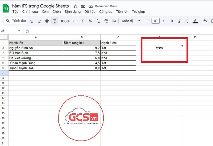Expand the font family dropdown
Screen dimensions: 213x146
pos(131,21)
